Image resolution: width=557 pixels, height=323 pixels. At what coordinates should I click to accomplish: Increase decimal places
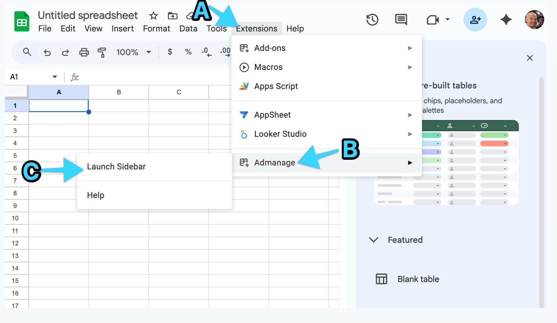225,52
